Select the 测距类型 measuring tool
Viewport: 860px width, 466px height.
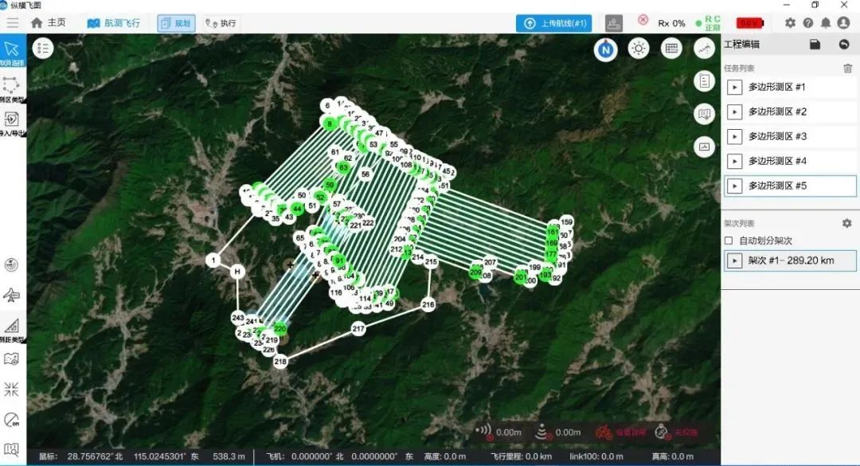(x=12, y=329)
